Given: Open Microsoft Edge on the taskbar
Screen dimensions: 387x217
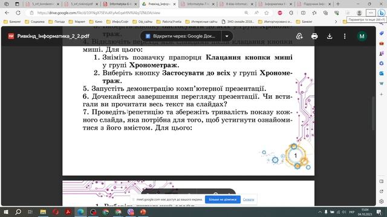Looking at the screenshot, I should coord(80,212).
